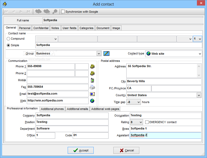Screen dimensions: 207x158
Task: Click the cloud search magnifier toolbar icon
Action: coord(55,12)
